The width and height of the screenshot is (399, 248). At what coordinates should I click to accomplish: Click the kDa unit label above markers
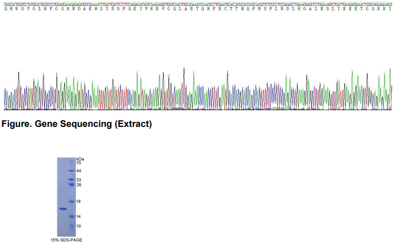(80, 158)
